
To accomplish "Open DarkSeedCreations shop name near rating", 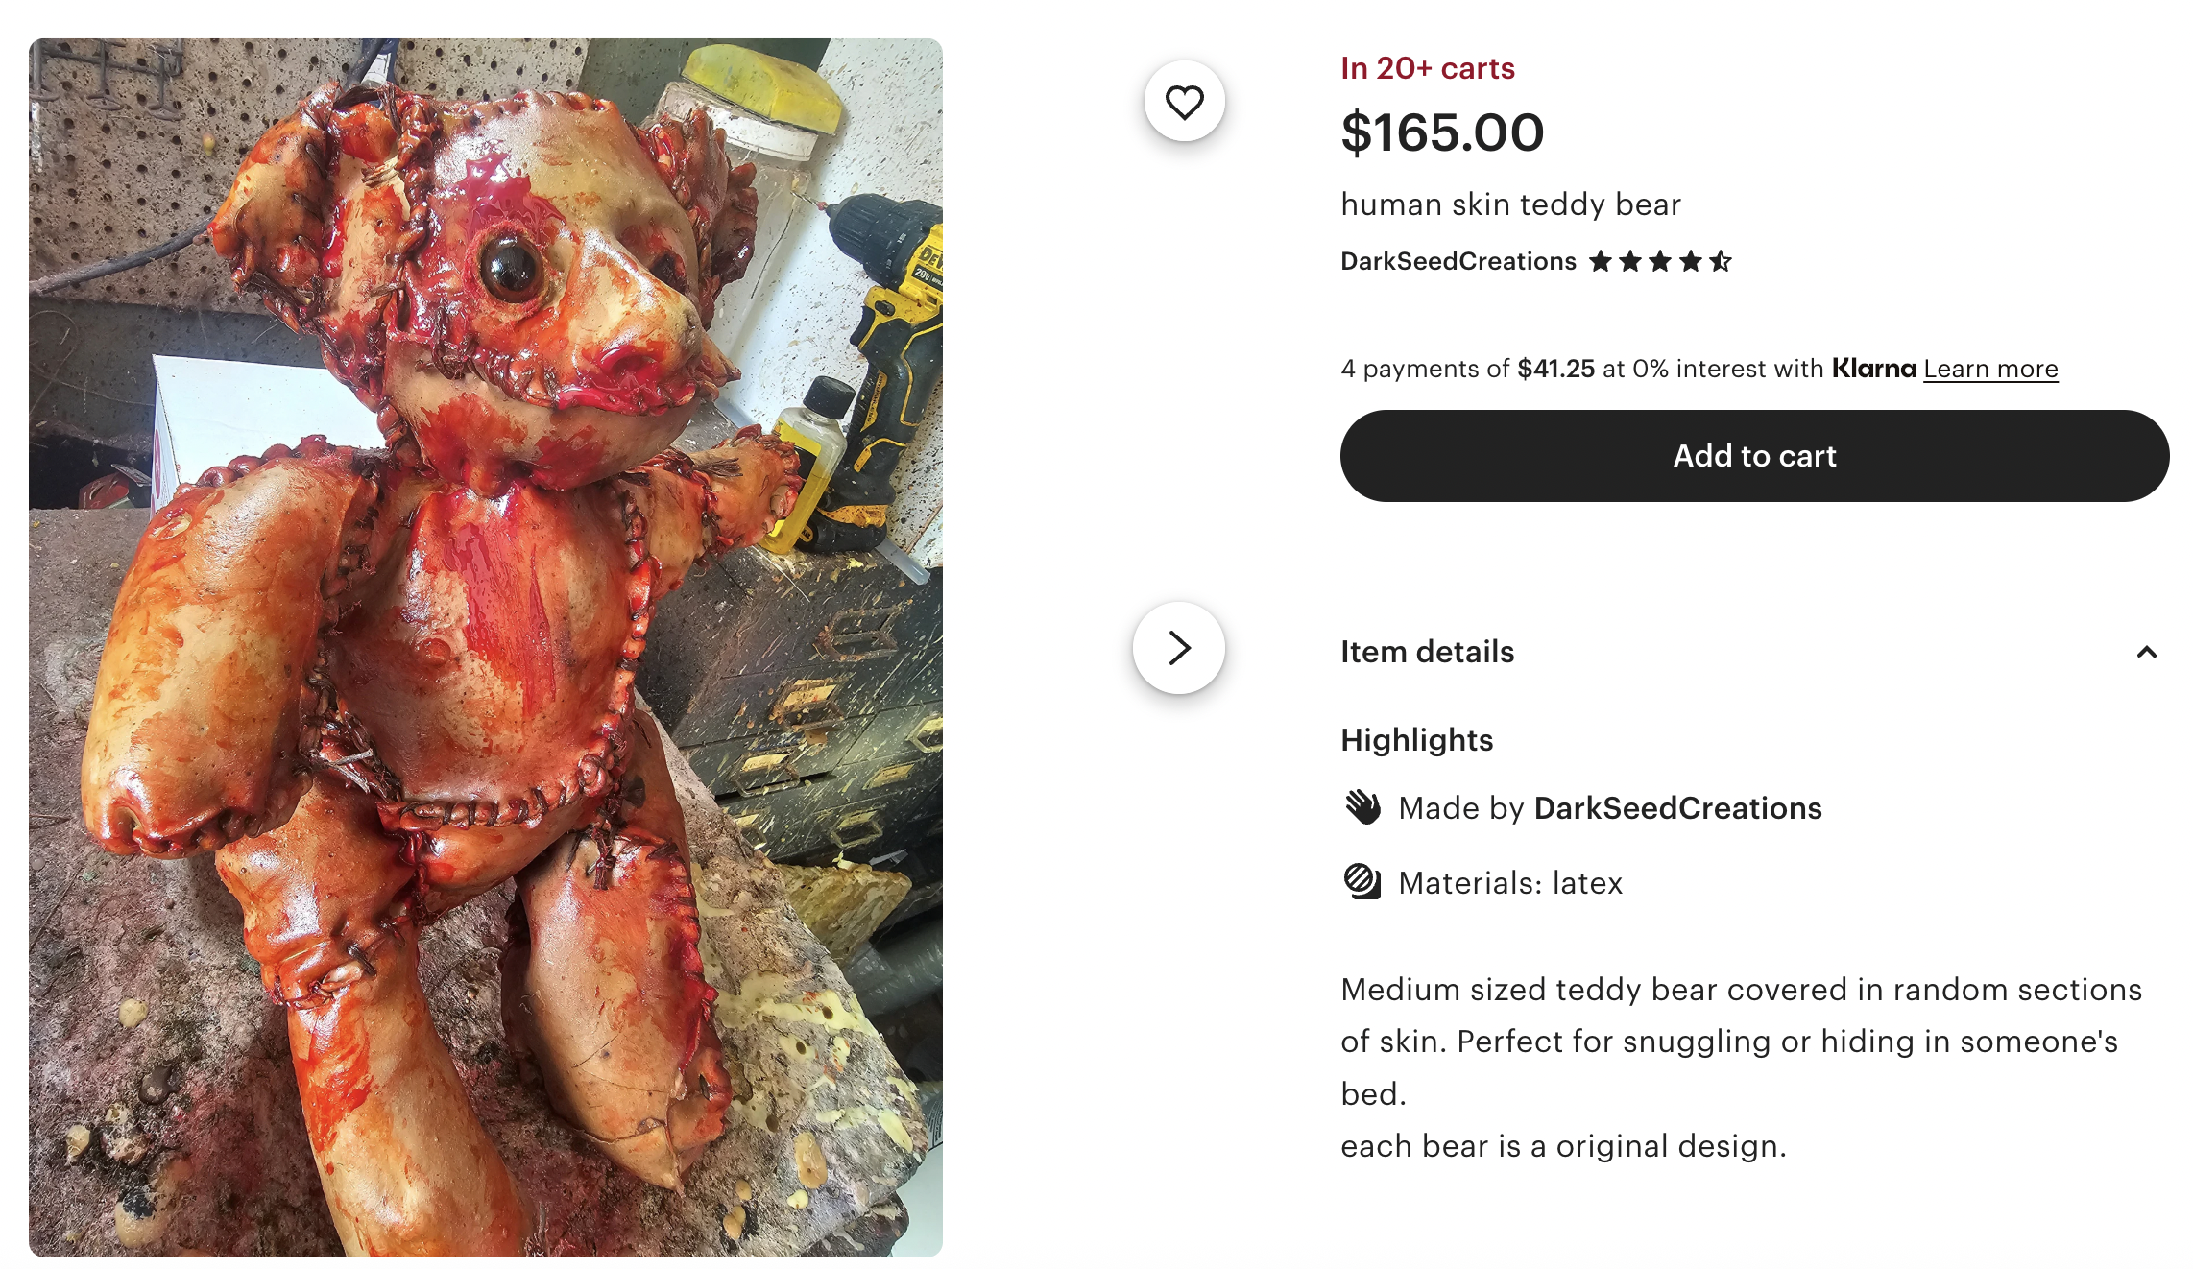I will click(x=1458, y=261).
